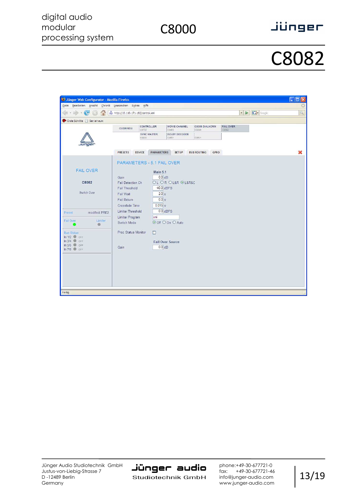
Task: Open the address bar history dropdown
Action: [x=241, y=113]
